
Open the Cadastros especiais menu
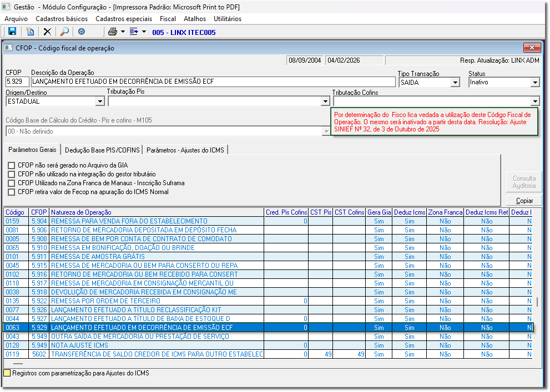click(x=123, y=18)
